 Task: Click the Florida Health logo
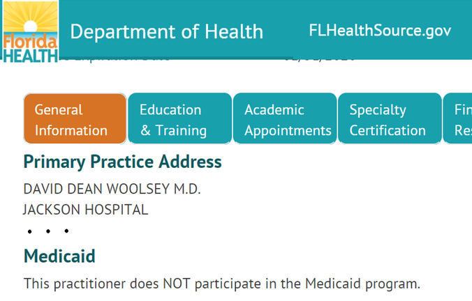[30, 31]
